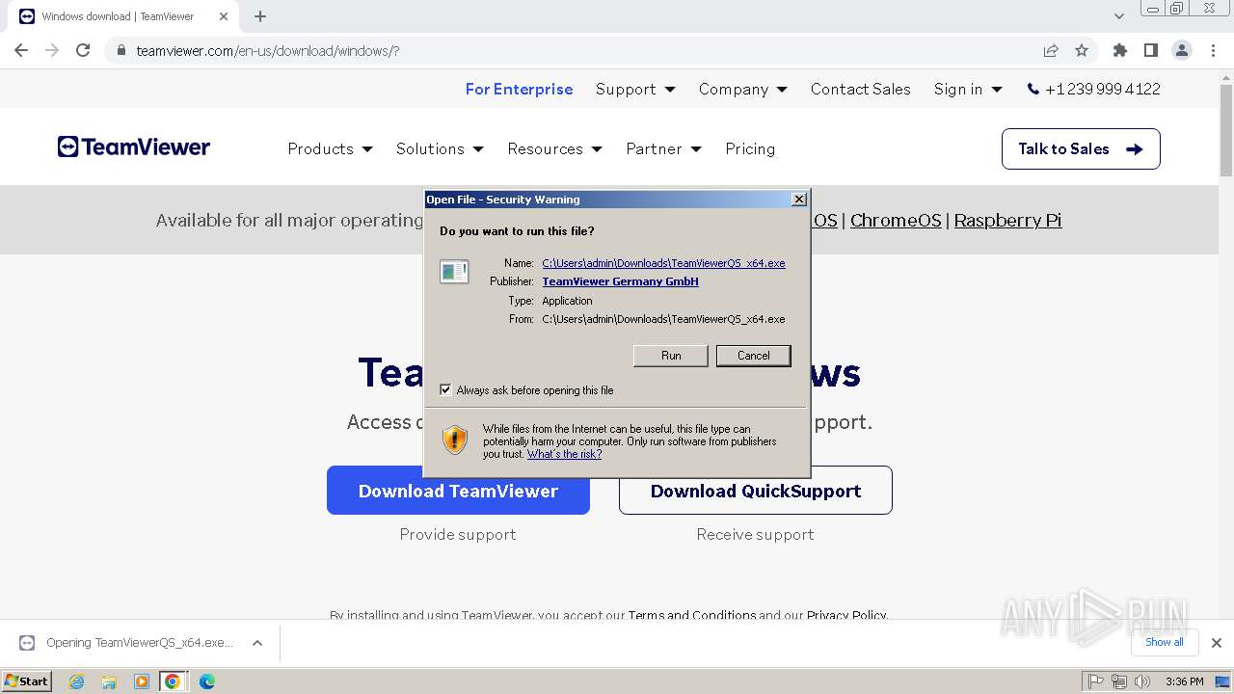Close the Windows download tab
The image size is (1234, 694).
[x=223, y=16]
